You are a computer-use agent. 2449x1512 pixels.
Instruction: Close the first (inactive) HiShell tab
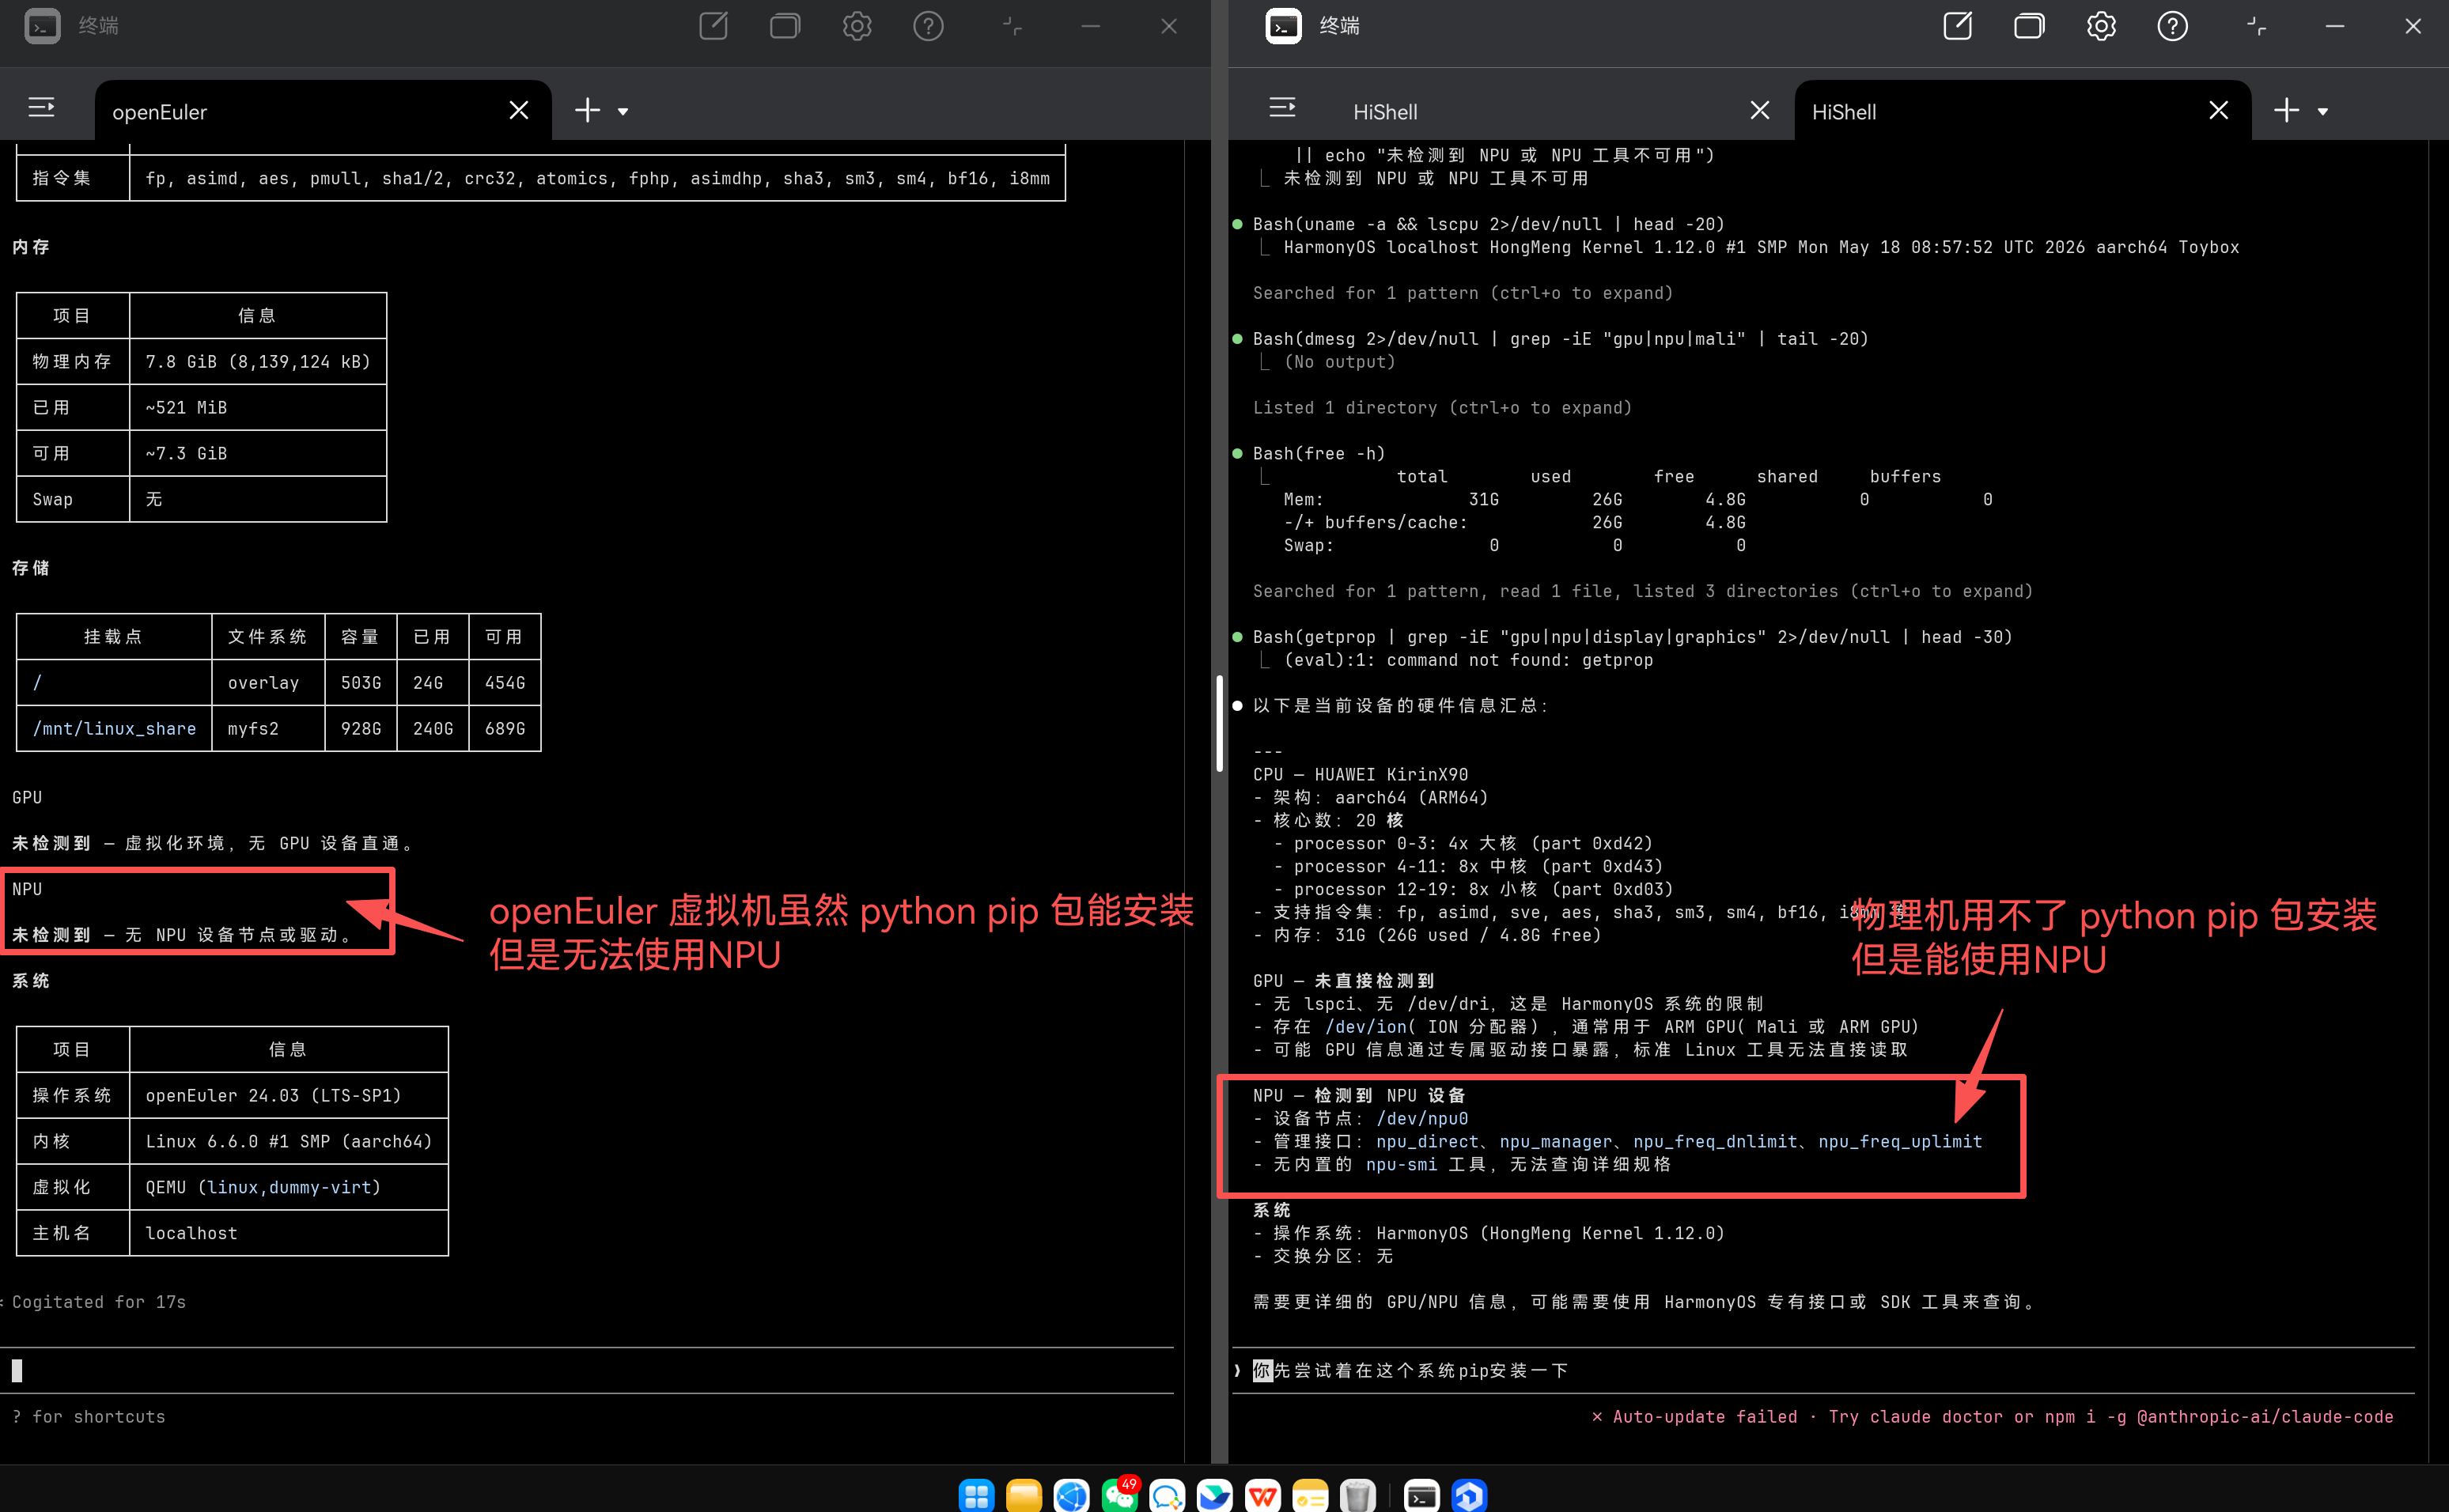coord(1760,110)
